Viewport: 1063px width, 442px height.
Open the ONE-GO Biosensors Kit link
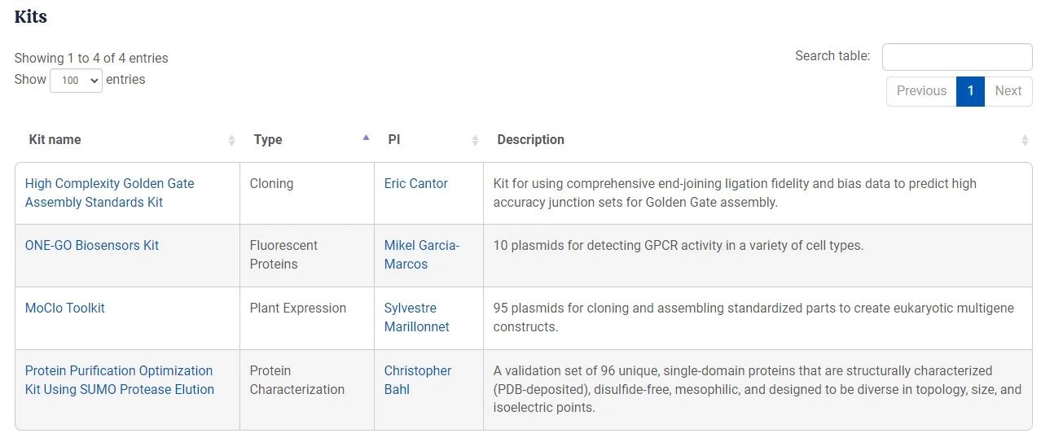92,245
